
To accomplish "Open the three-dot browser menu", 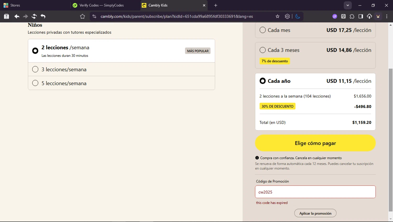I will point(387,16).
